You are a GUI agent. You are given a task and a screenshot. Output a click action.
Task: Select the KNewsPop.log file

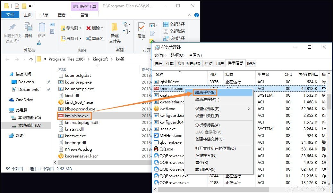pos(78,149)
